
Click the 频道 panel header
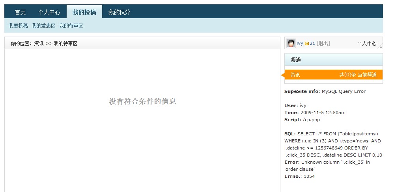click(x=333, y=60)
